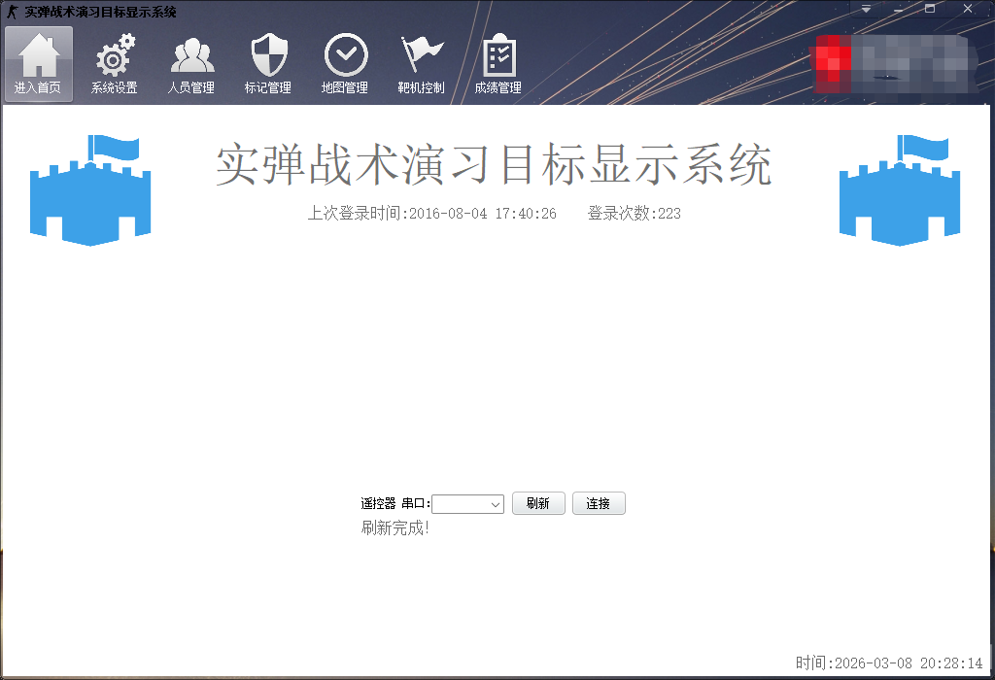
Task: Click the last login time text
Action: point(431,213)
